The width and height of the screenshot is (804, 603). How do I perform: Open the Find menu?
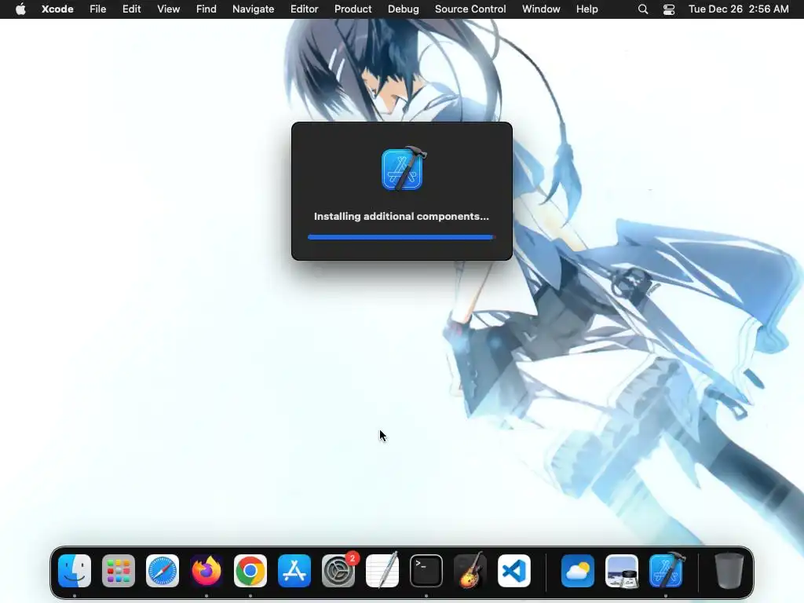[206, 9]
